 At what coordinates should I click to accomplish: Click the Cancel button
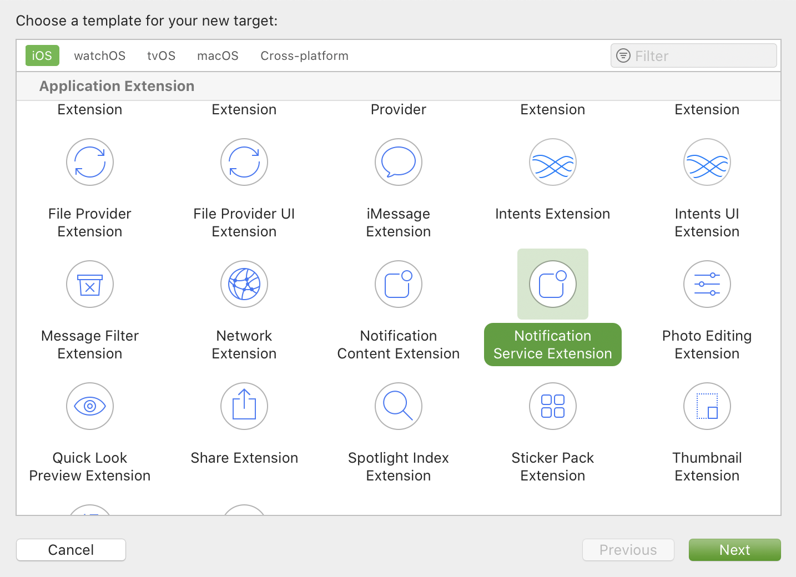pos(71,550)
